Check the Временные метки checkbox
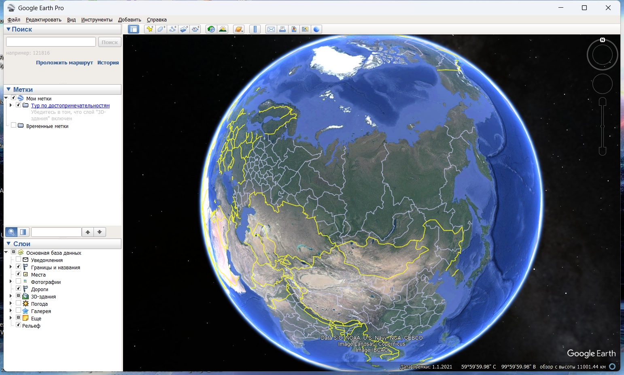 (x=13, y=126)
